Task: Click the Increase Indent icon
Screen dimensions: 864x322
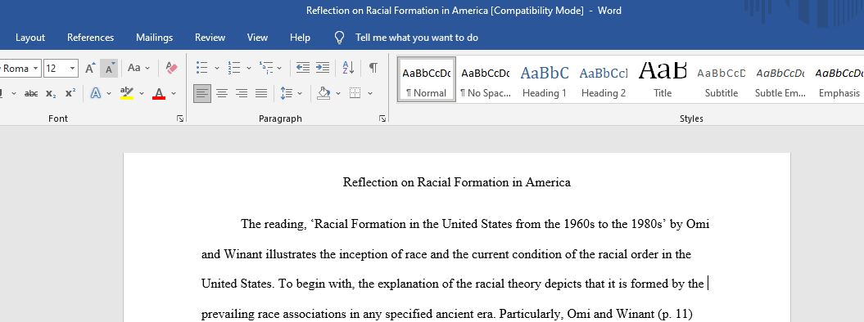Action: click(x=323, y=68)
